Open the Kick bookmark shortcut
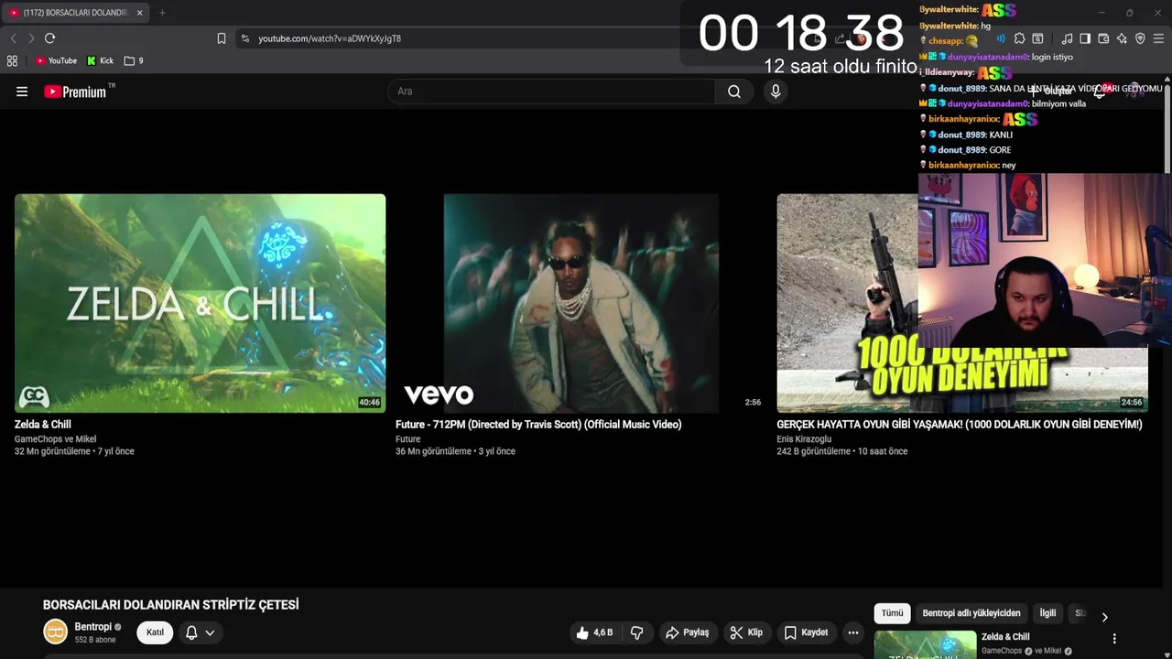Screen dimensions: 1172x659 click(101, 60)
